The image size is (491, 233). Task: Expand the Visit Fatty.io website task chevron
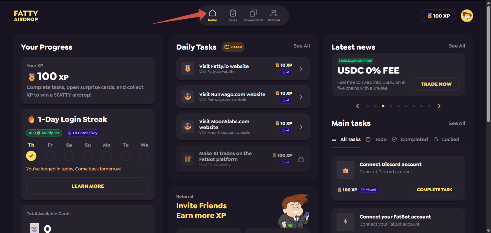point(301,69)
